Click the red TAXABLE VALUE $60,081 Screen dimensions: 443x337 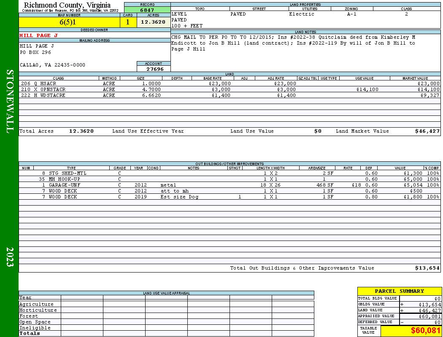(x=425, y=331)
